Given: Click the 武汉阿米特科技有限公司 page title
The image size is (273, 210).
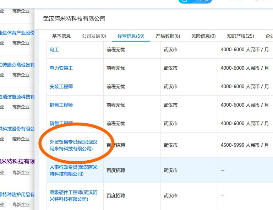Looking at the screenshot, I should click(x=74, y=18).
